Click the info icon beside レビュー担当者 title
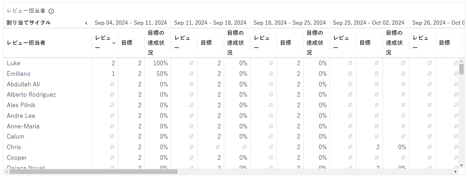Image resolution: width=468 pixels, height=176 pixels. coord(51,11)
